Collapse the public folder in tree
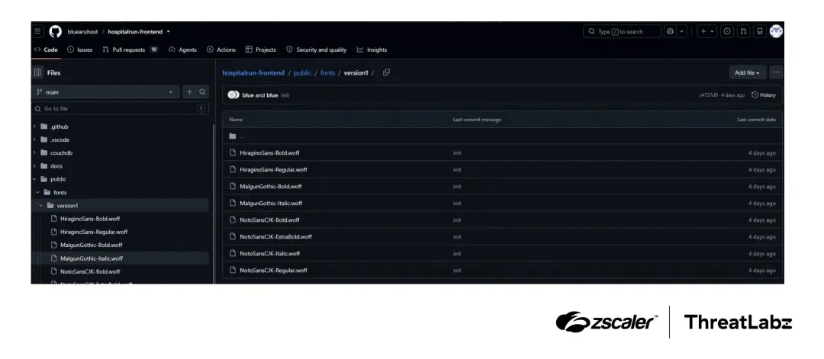This screenshot has width=824, height=359. coord(34,179)
